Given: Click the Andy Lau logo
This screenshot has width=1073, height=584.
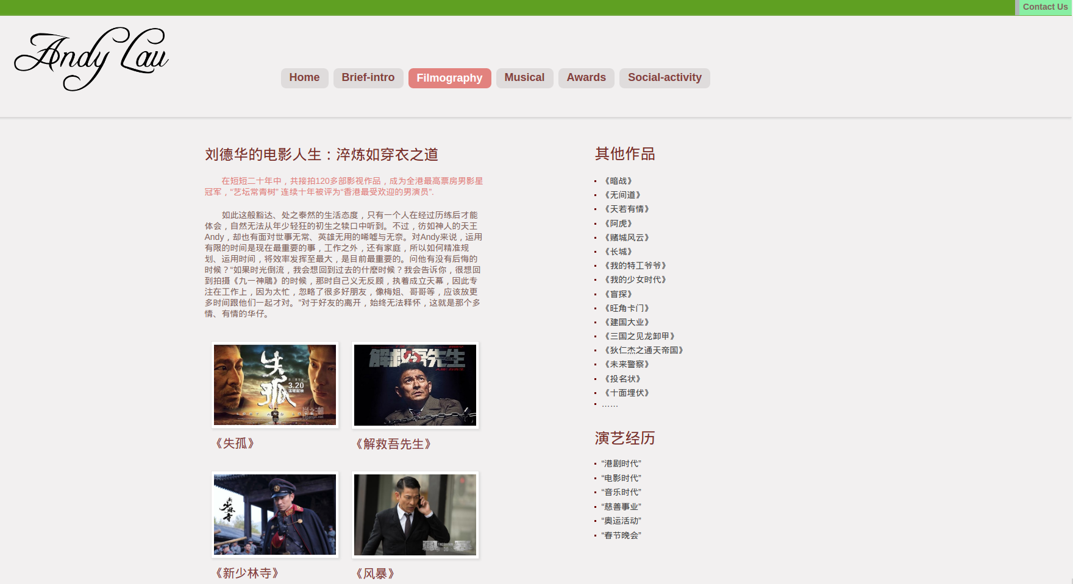Looking at the screenshot, I should (91, 58).
